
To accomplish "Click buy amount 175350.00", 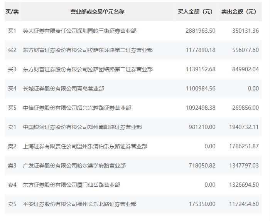I will click(202, 204).
